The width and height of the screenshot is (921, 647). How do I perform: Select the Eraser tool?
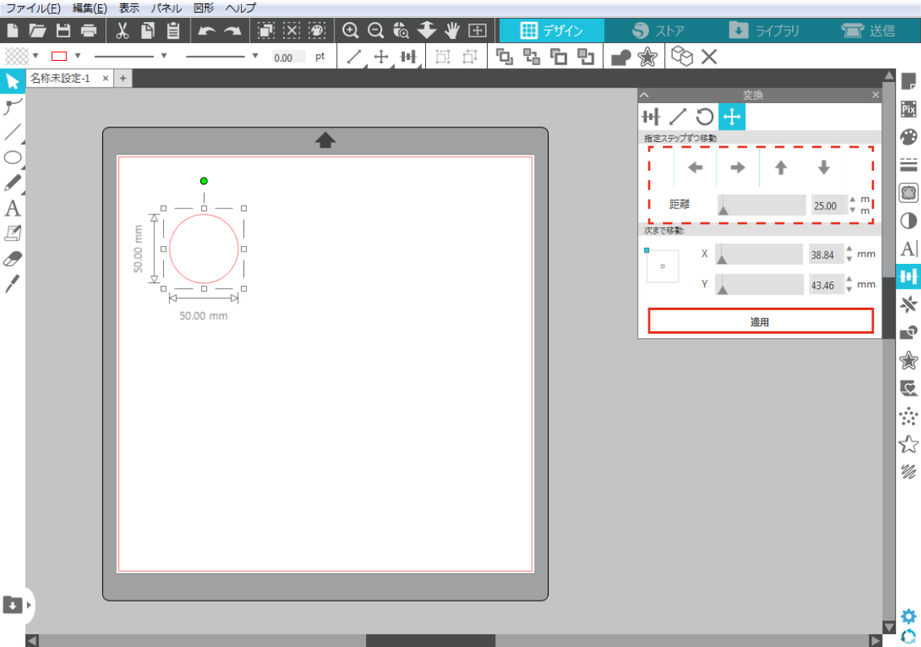(12, 259)
